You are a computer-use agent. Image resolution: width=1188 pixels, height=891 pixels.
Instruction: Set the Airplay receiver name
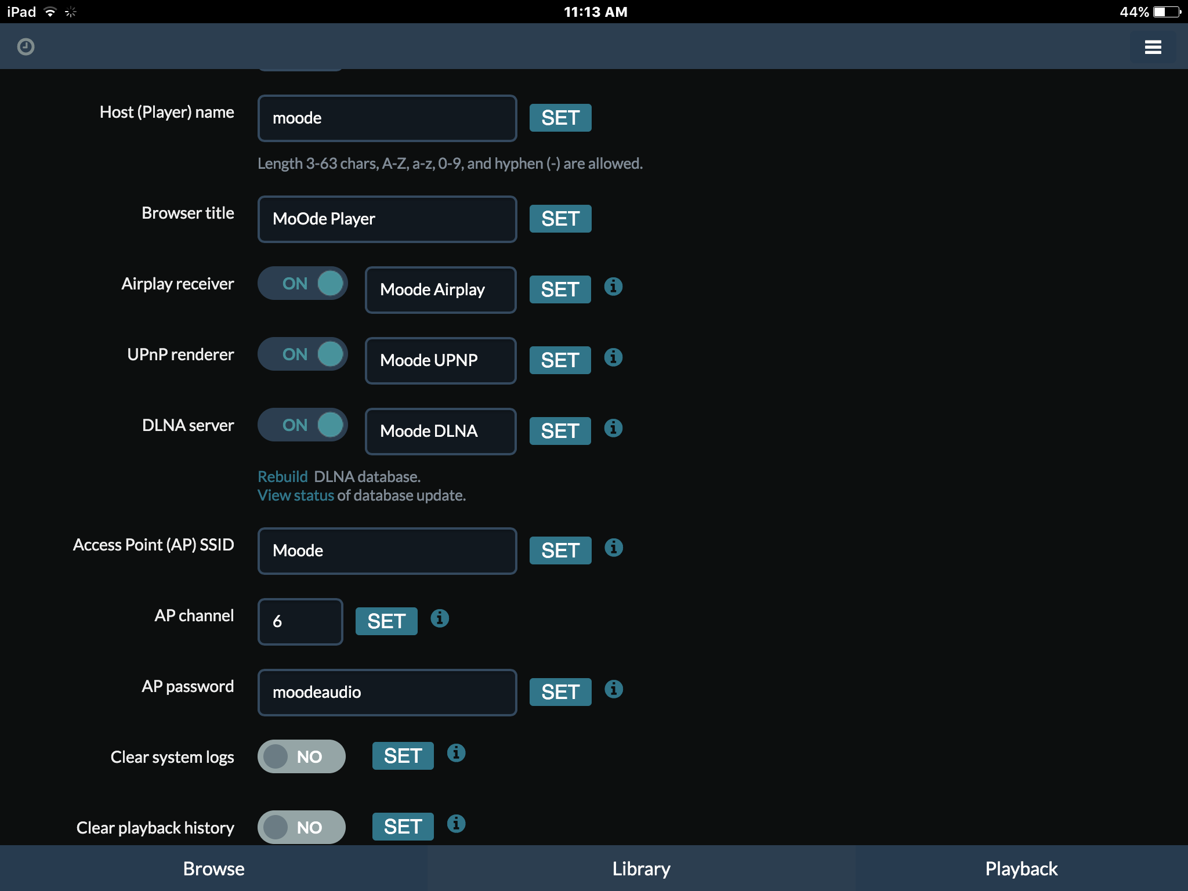pyautogui.click(x=560, y=289)
